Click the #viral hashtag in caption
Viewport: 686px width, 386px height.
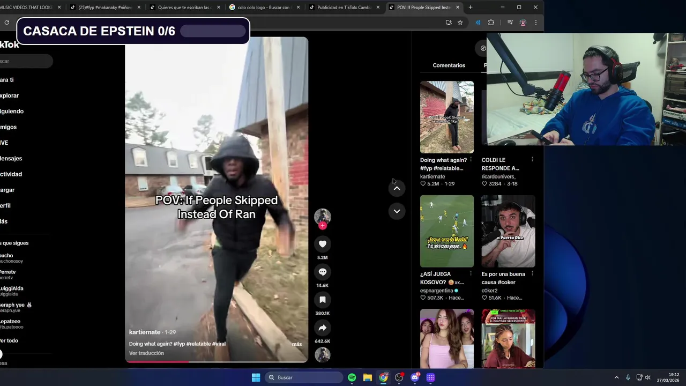(x=219, y=344)
